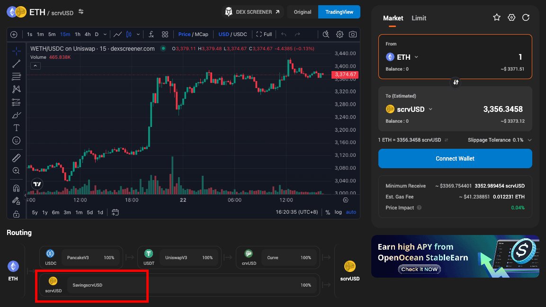Open the chart style line icon
The image size is (546, 307).
[118, 34]
